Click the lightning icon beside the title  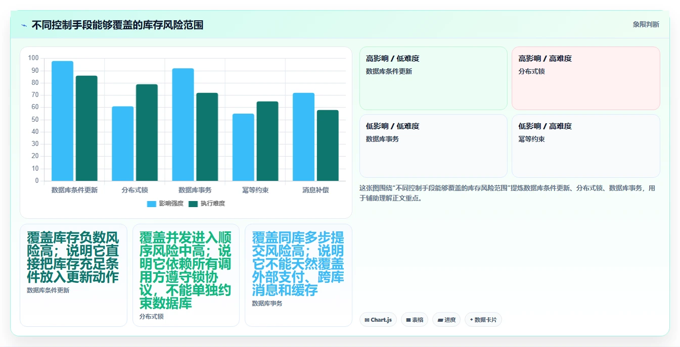coord(24,25)
